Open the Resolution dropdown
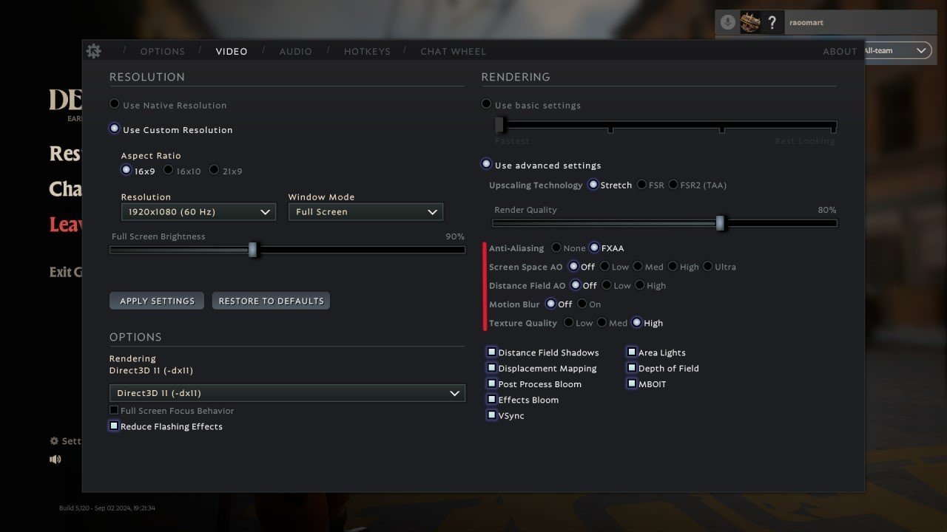Screen dimensions: 947x532 tap(198, 212)
